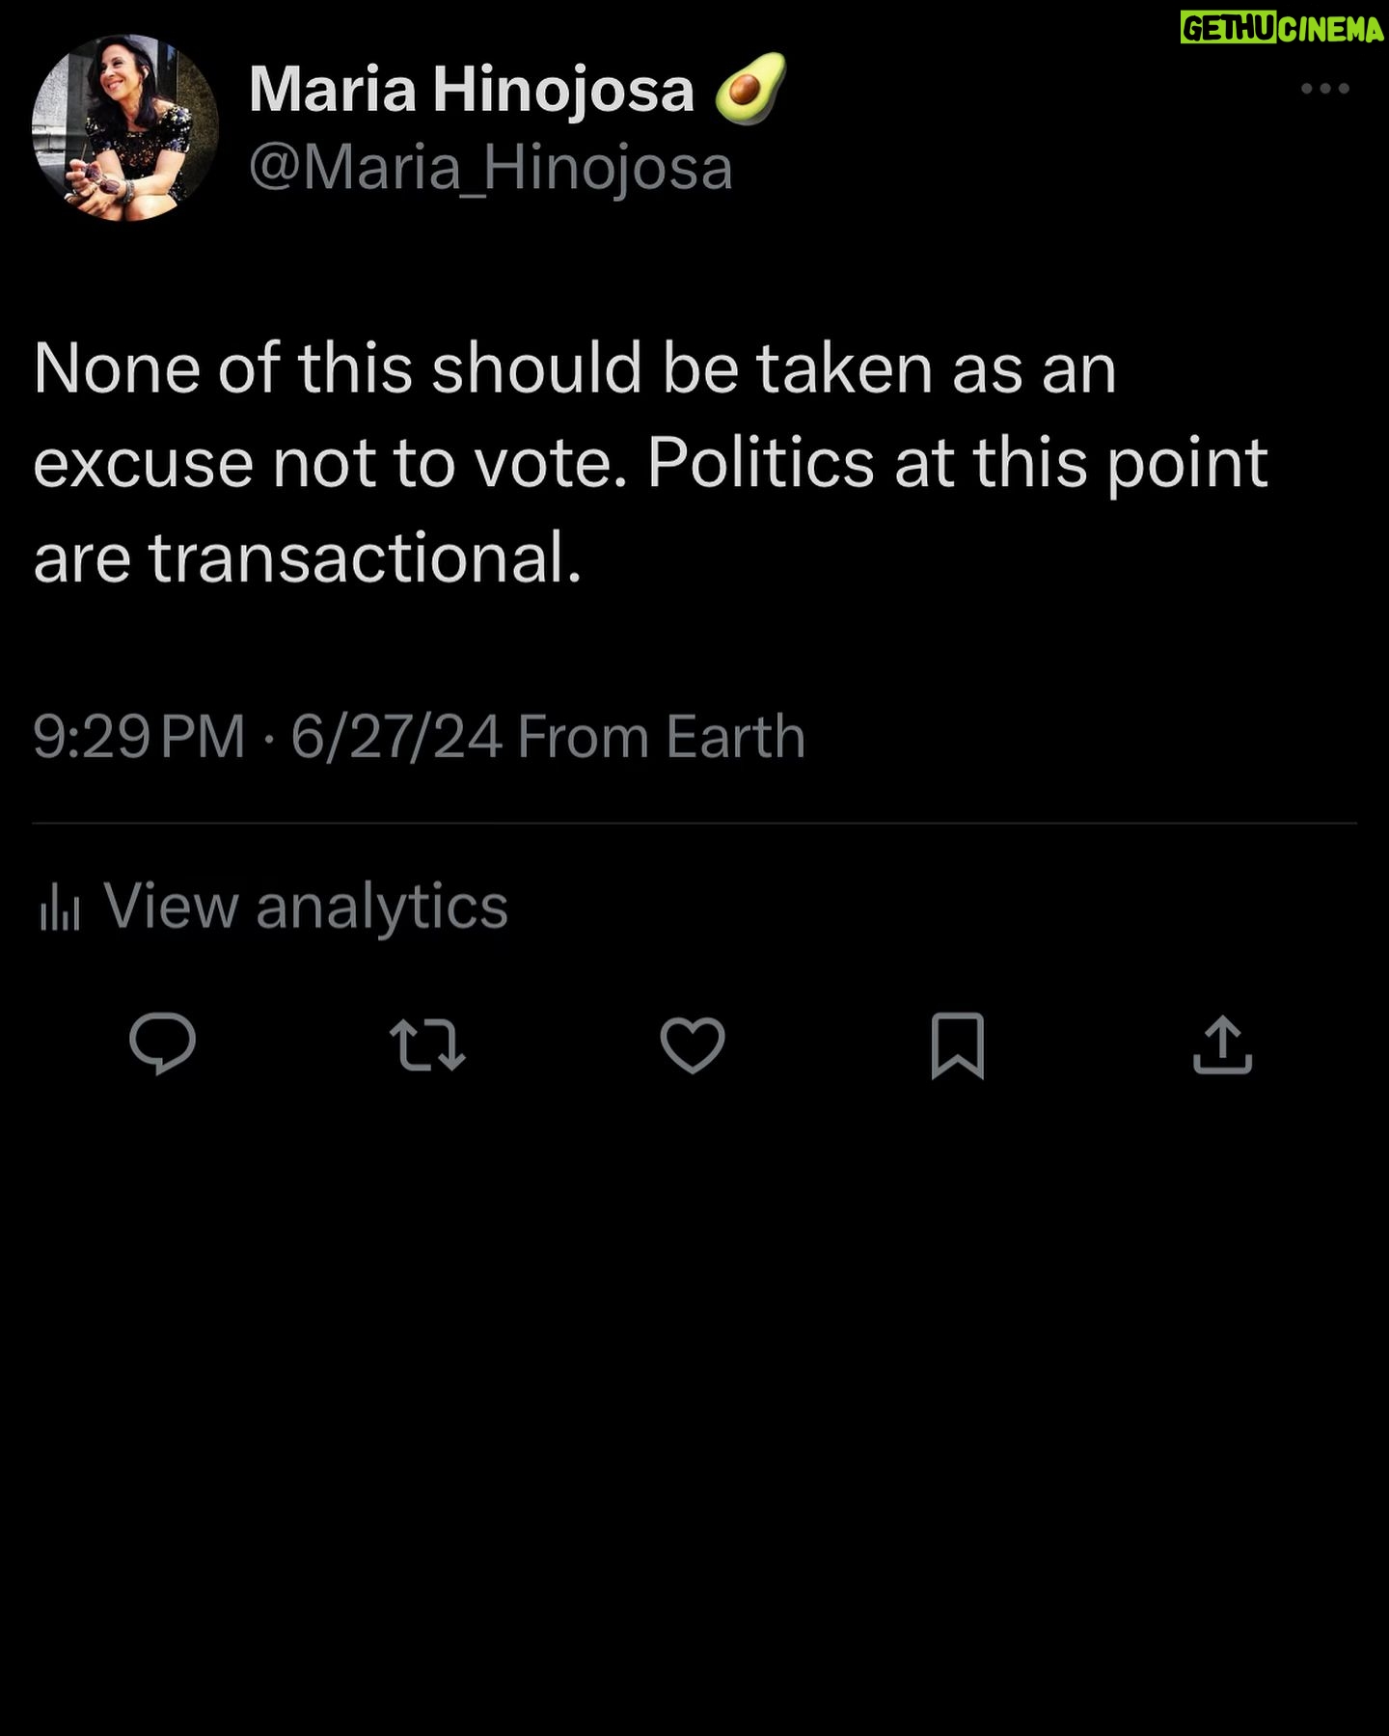
Task: Reply to the tweet via speech bubble icon
Action: 162,1044
